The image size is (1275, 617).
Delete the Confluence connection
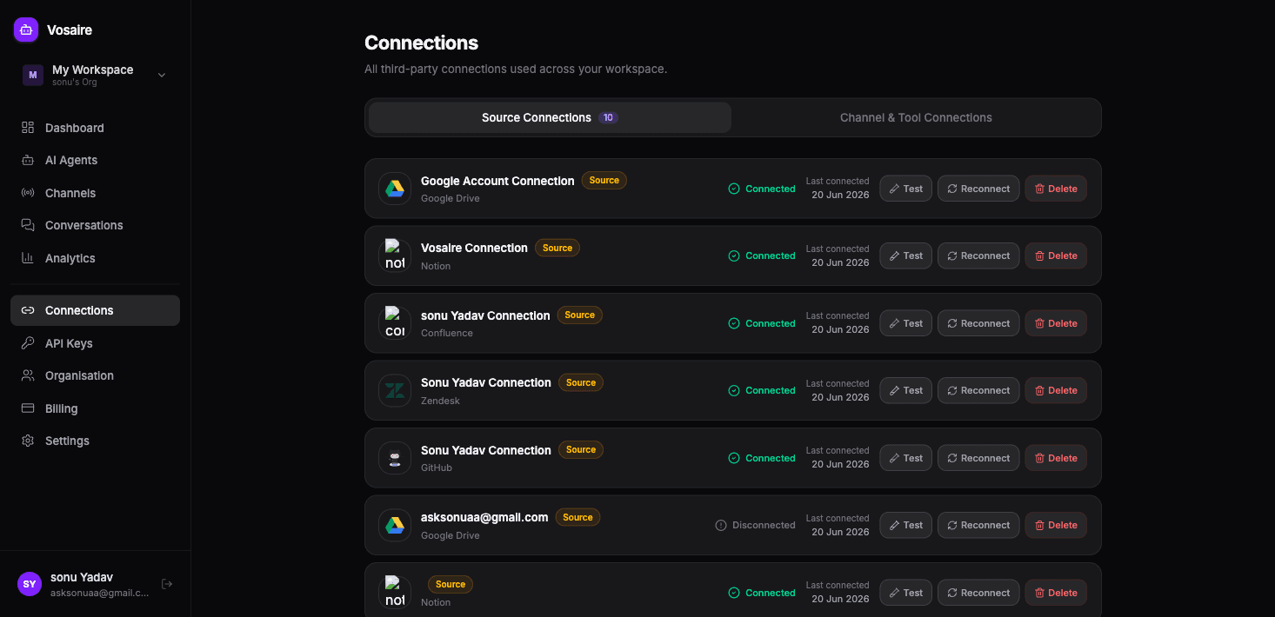(x=1056, y=323)
